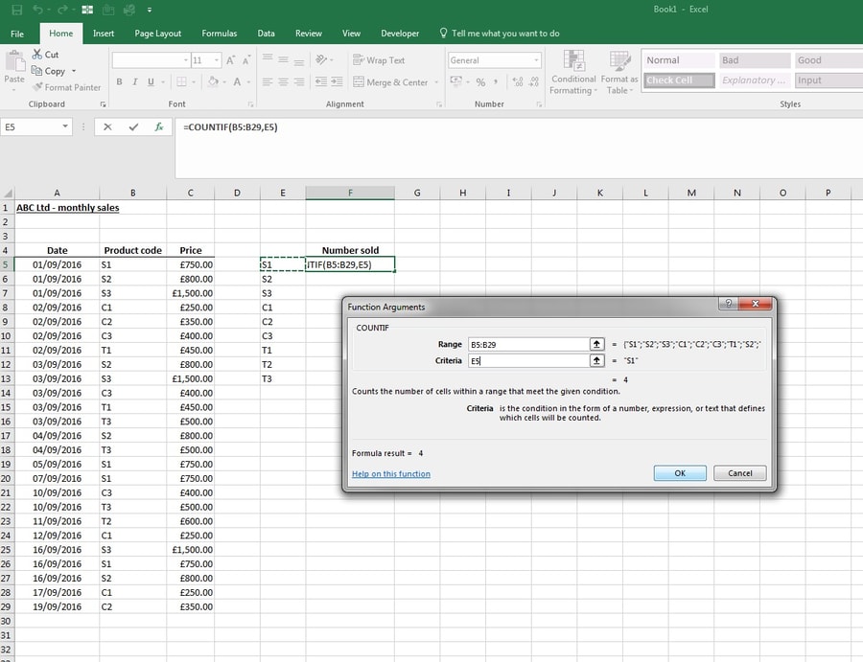This screenshot has width=863, height=662.
Task: Open the font size dropdown
Action: [217, 60]
